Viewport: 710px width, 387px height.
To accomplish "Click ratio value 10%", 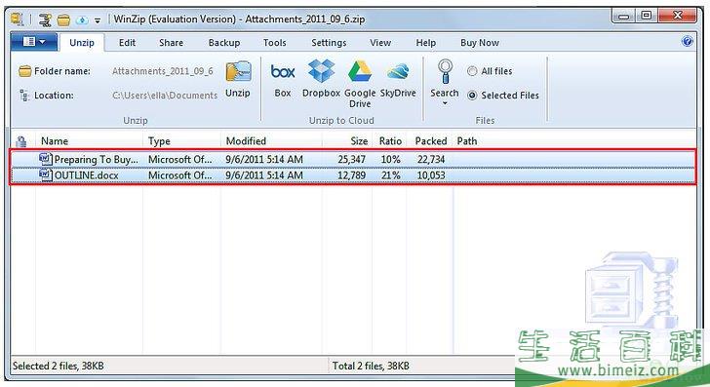I will pos(390,159).
